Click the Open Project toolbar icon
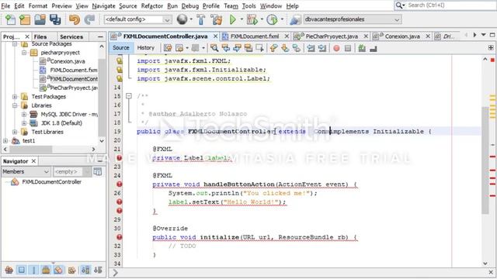497x279 pixels. [40, 19]
